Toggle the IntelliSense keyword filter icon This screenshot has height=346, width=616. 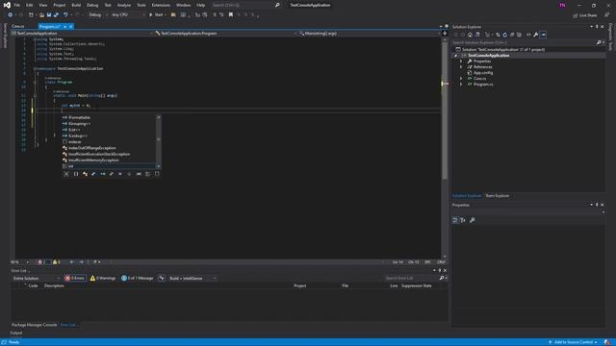pyautogui.click(x=147, y=174)
